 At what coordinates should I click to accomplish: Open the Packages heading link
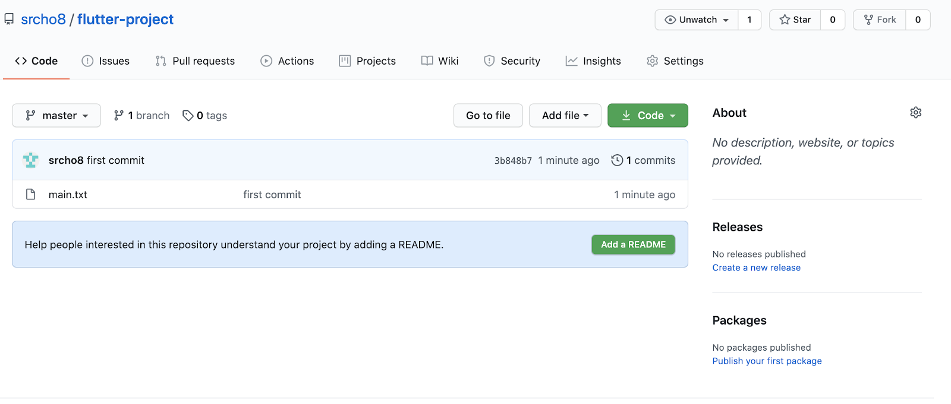[739, 320]
